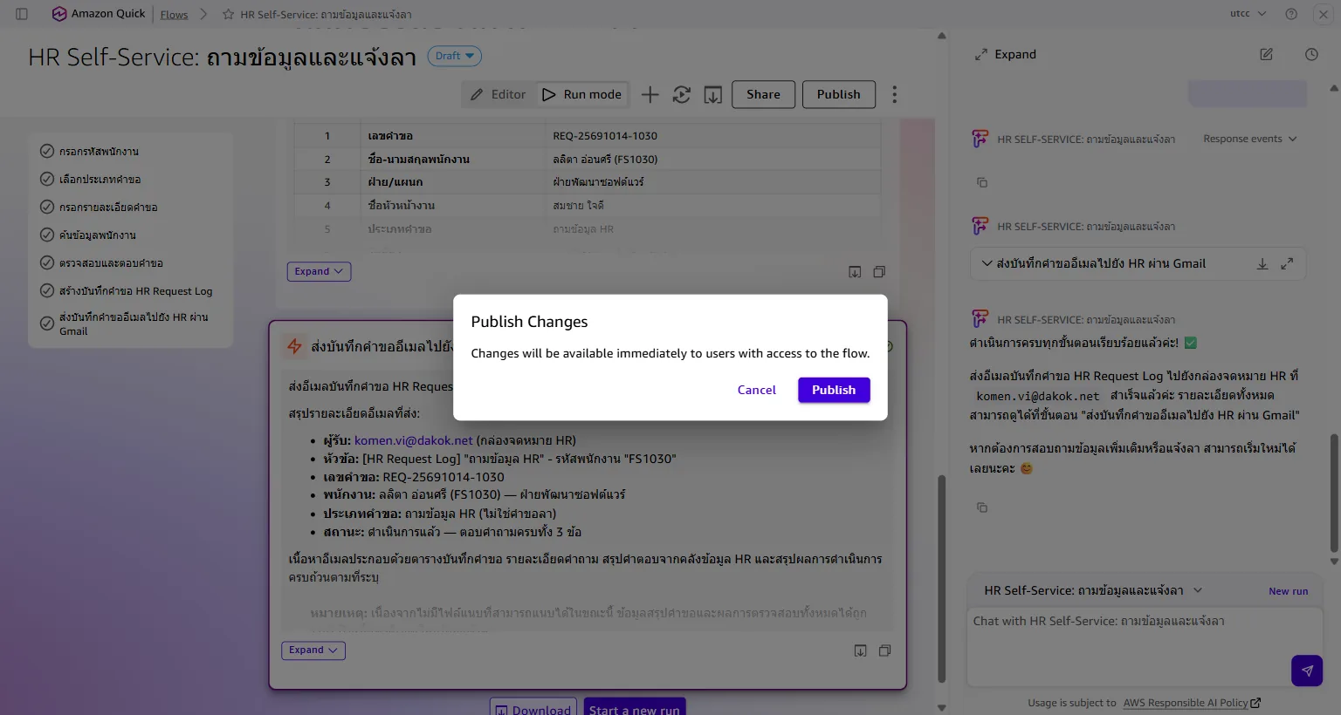
Task: Open the AWS Responsible AI Policy link
Action: coord(1192,703)
